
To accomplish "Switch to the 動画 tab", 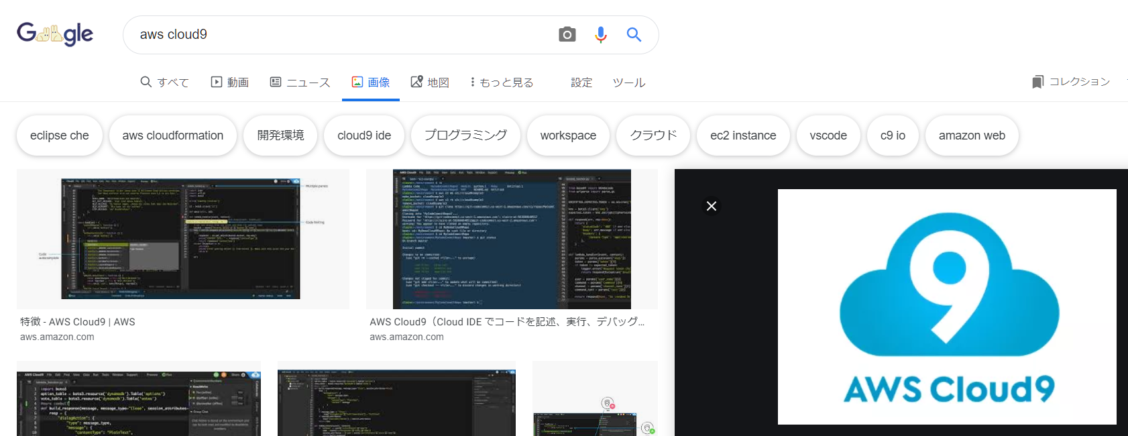I will click(x=230, y=82).
